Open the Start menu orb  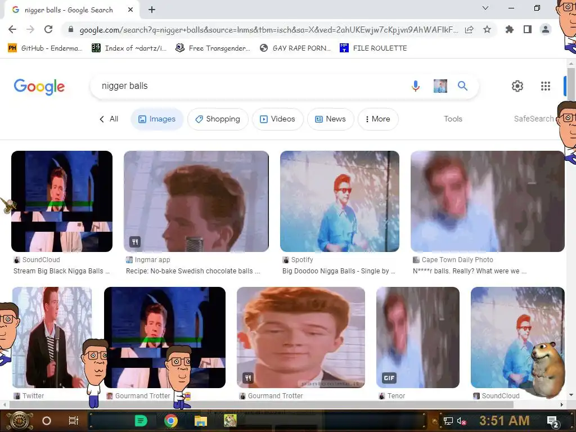tap(20, 421)
